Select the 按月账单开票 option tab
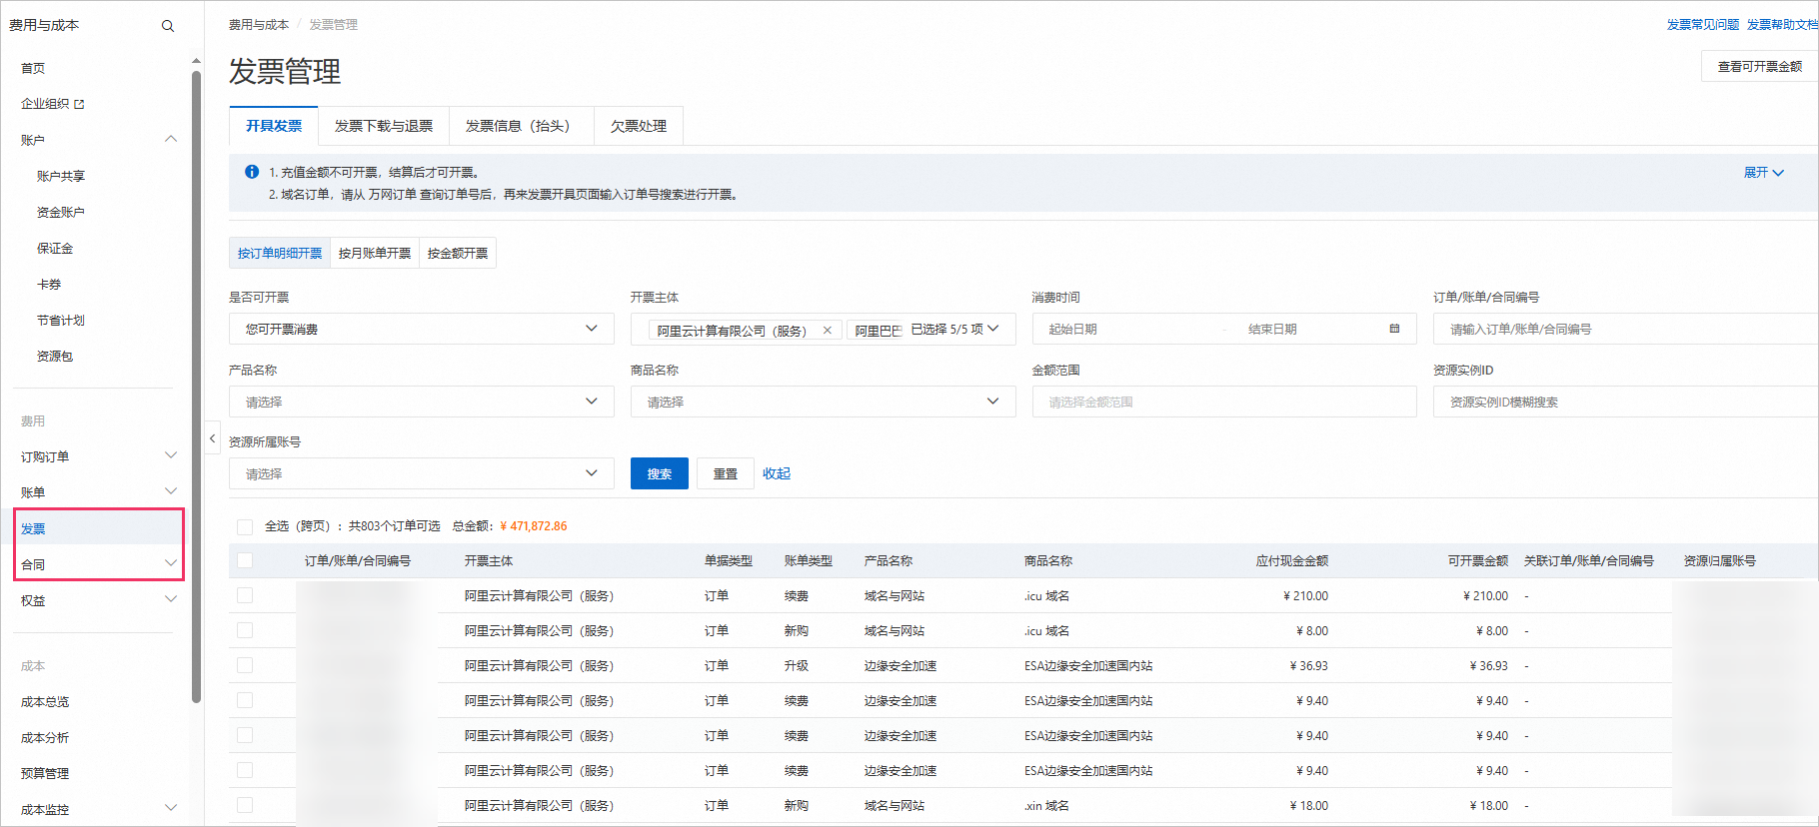 [x=375, y=253]
